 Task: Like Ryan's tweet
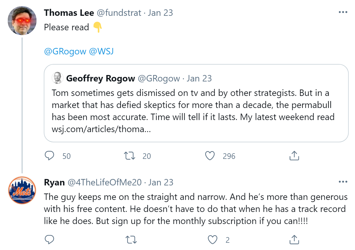pyautogui.click(x=213, y=240)
